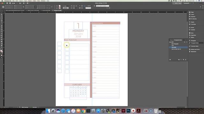The width and height of the screenshot is (204, 114).
Task: Open the Object menu
Action: pyautogui.click(x=30, y=1)
